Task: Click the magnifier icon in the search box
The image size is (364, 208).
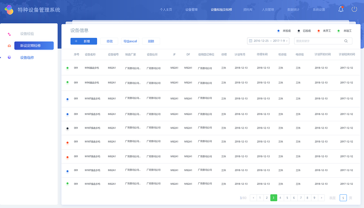Action: pos(346,41)
